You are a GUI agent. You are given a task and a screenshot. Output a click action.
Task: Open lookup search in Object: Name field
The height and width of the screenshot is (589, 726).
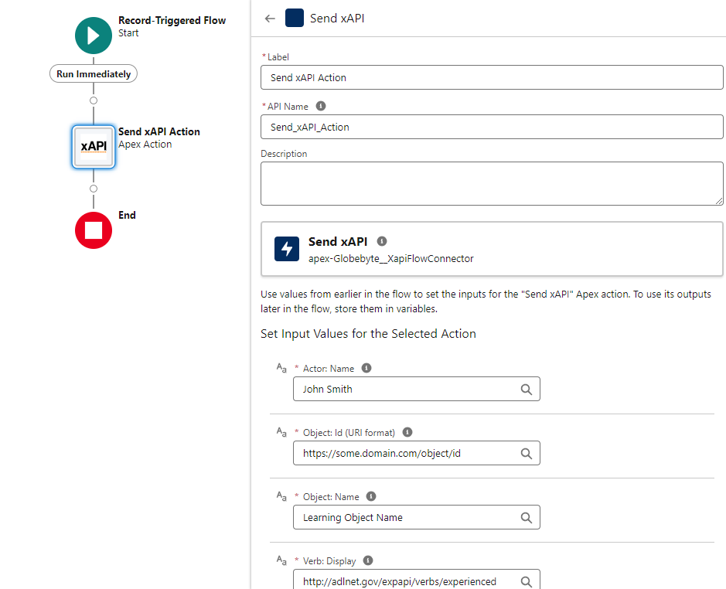[x=526, y=517]
